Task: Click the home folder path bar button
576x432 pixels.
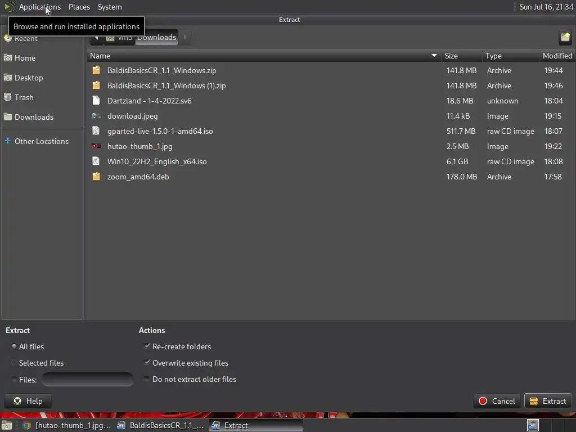Action: [x=119, y=37]
